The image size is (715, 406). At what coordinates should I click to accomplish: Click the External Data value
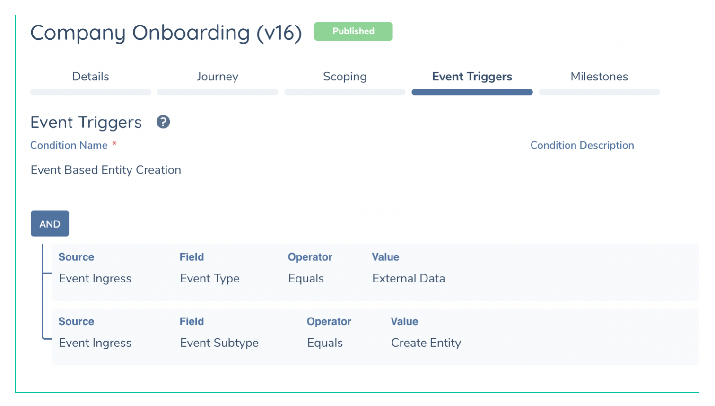409,279
